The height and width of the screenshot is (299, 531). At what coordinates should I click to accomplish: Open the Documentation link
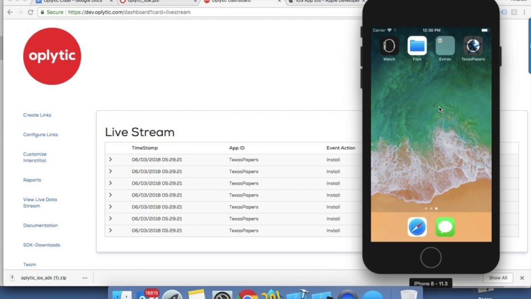click(x=40, y=225)
